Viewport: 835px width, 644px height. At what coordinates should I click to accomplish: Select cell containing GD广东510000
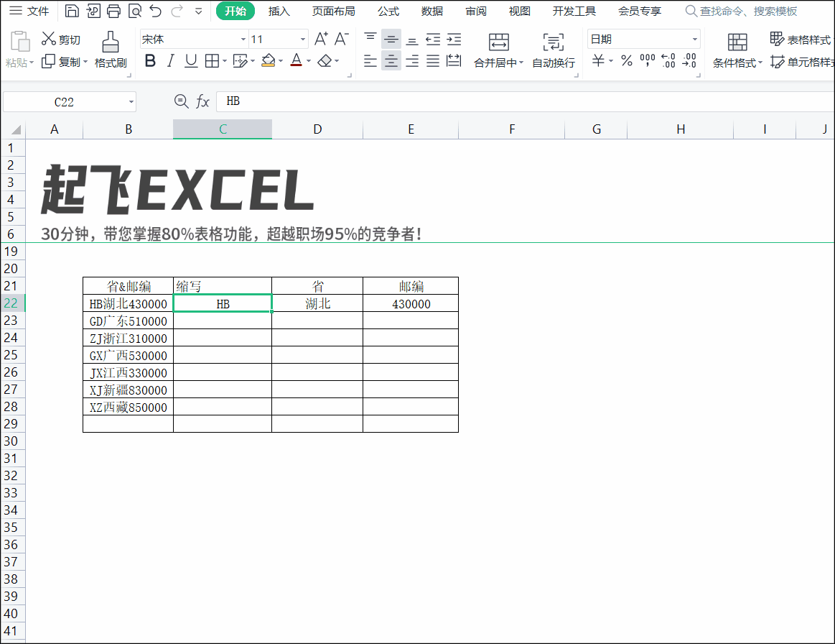pyautogui.click(x=129, y=321)
